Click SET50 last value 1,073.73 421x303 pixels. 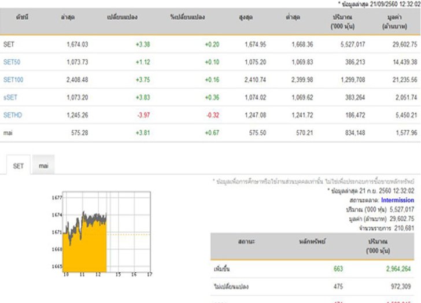point(77,62)
